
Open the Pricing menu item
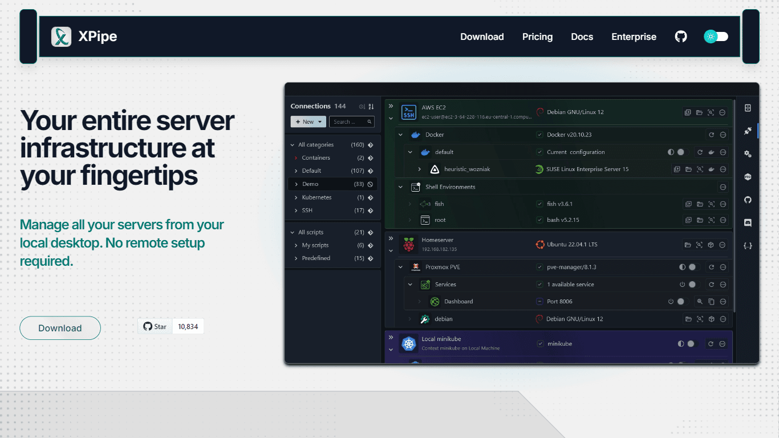coord(537,36)
